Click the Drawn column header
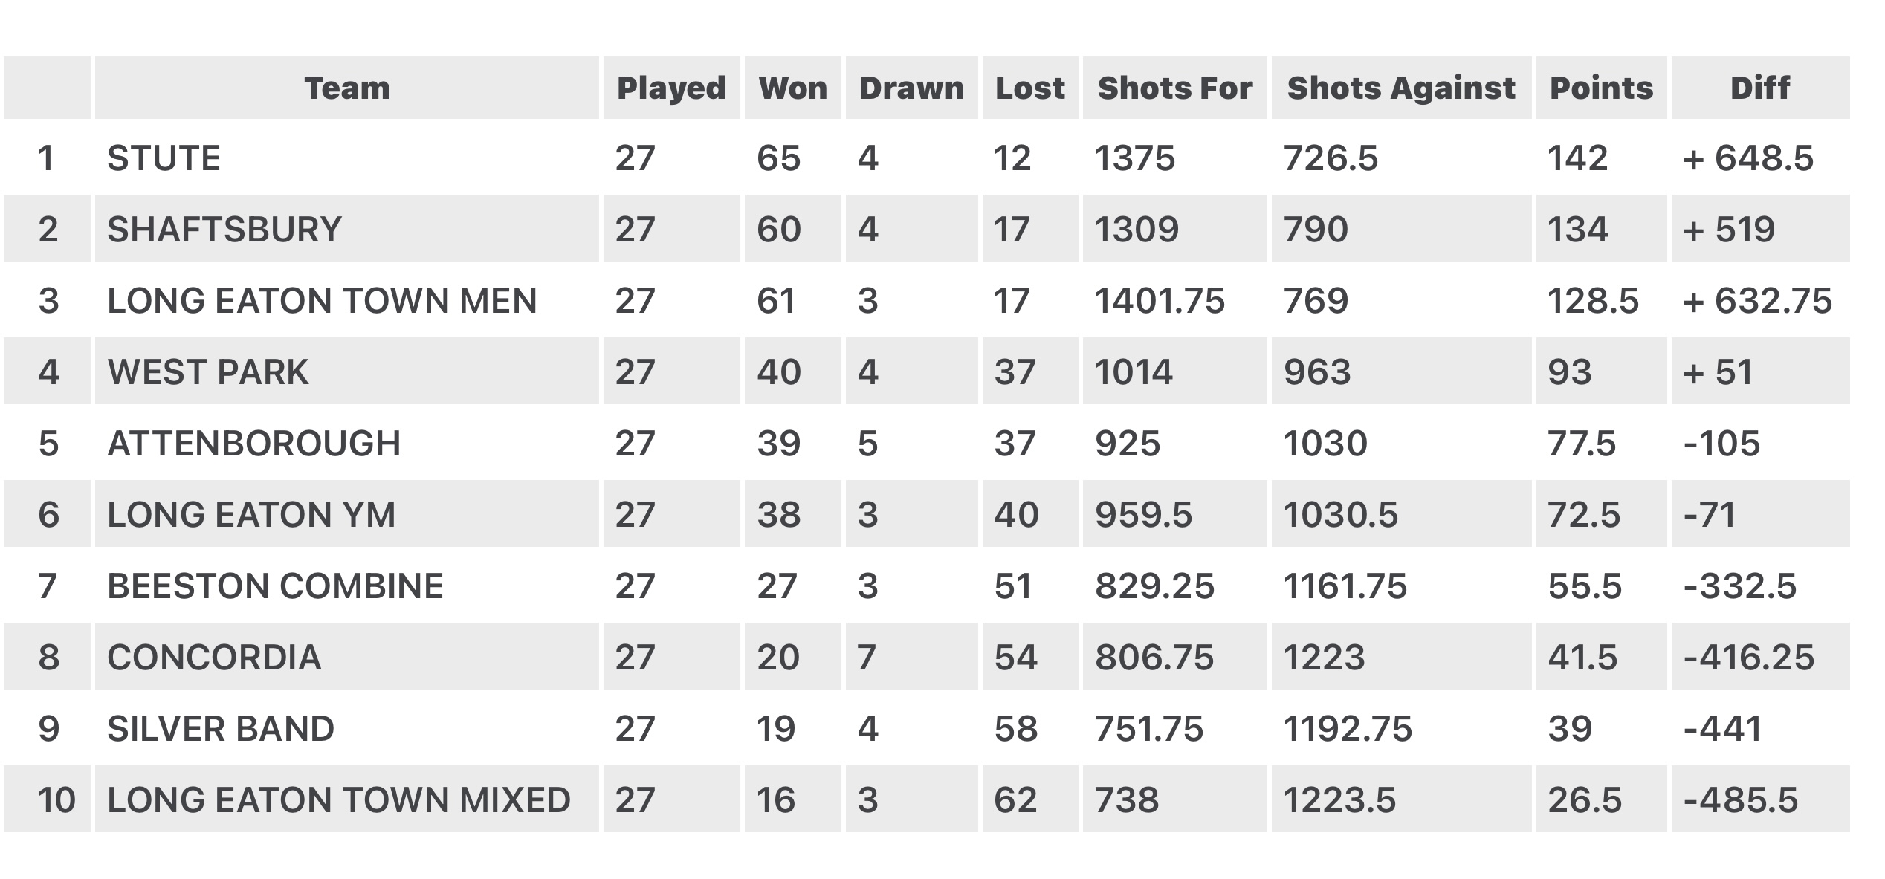1885x879 pixels. pos(912,88)
